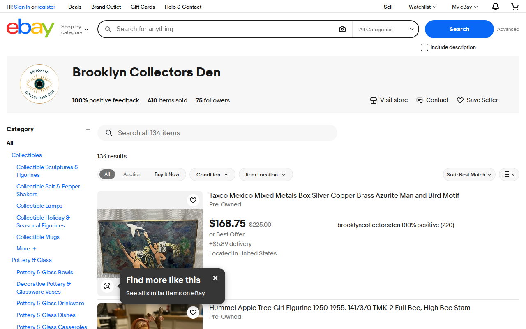Click the Sign in link
Screen dimensions: 526x329
(x=22, y=7)
